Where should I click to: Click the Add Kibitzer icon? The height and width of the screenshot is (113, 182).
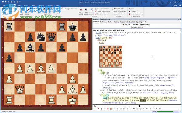pyautogui.click(x=86, y=11)
